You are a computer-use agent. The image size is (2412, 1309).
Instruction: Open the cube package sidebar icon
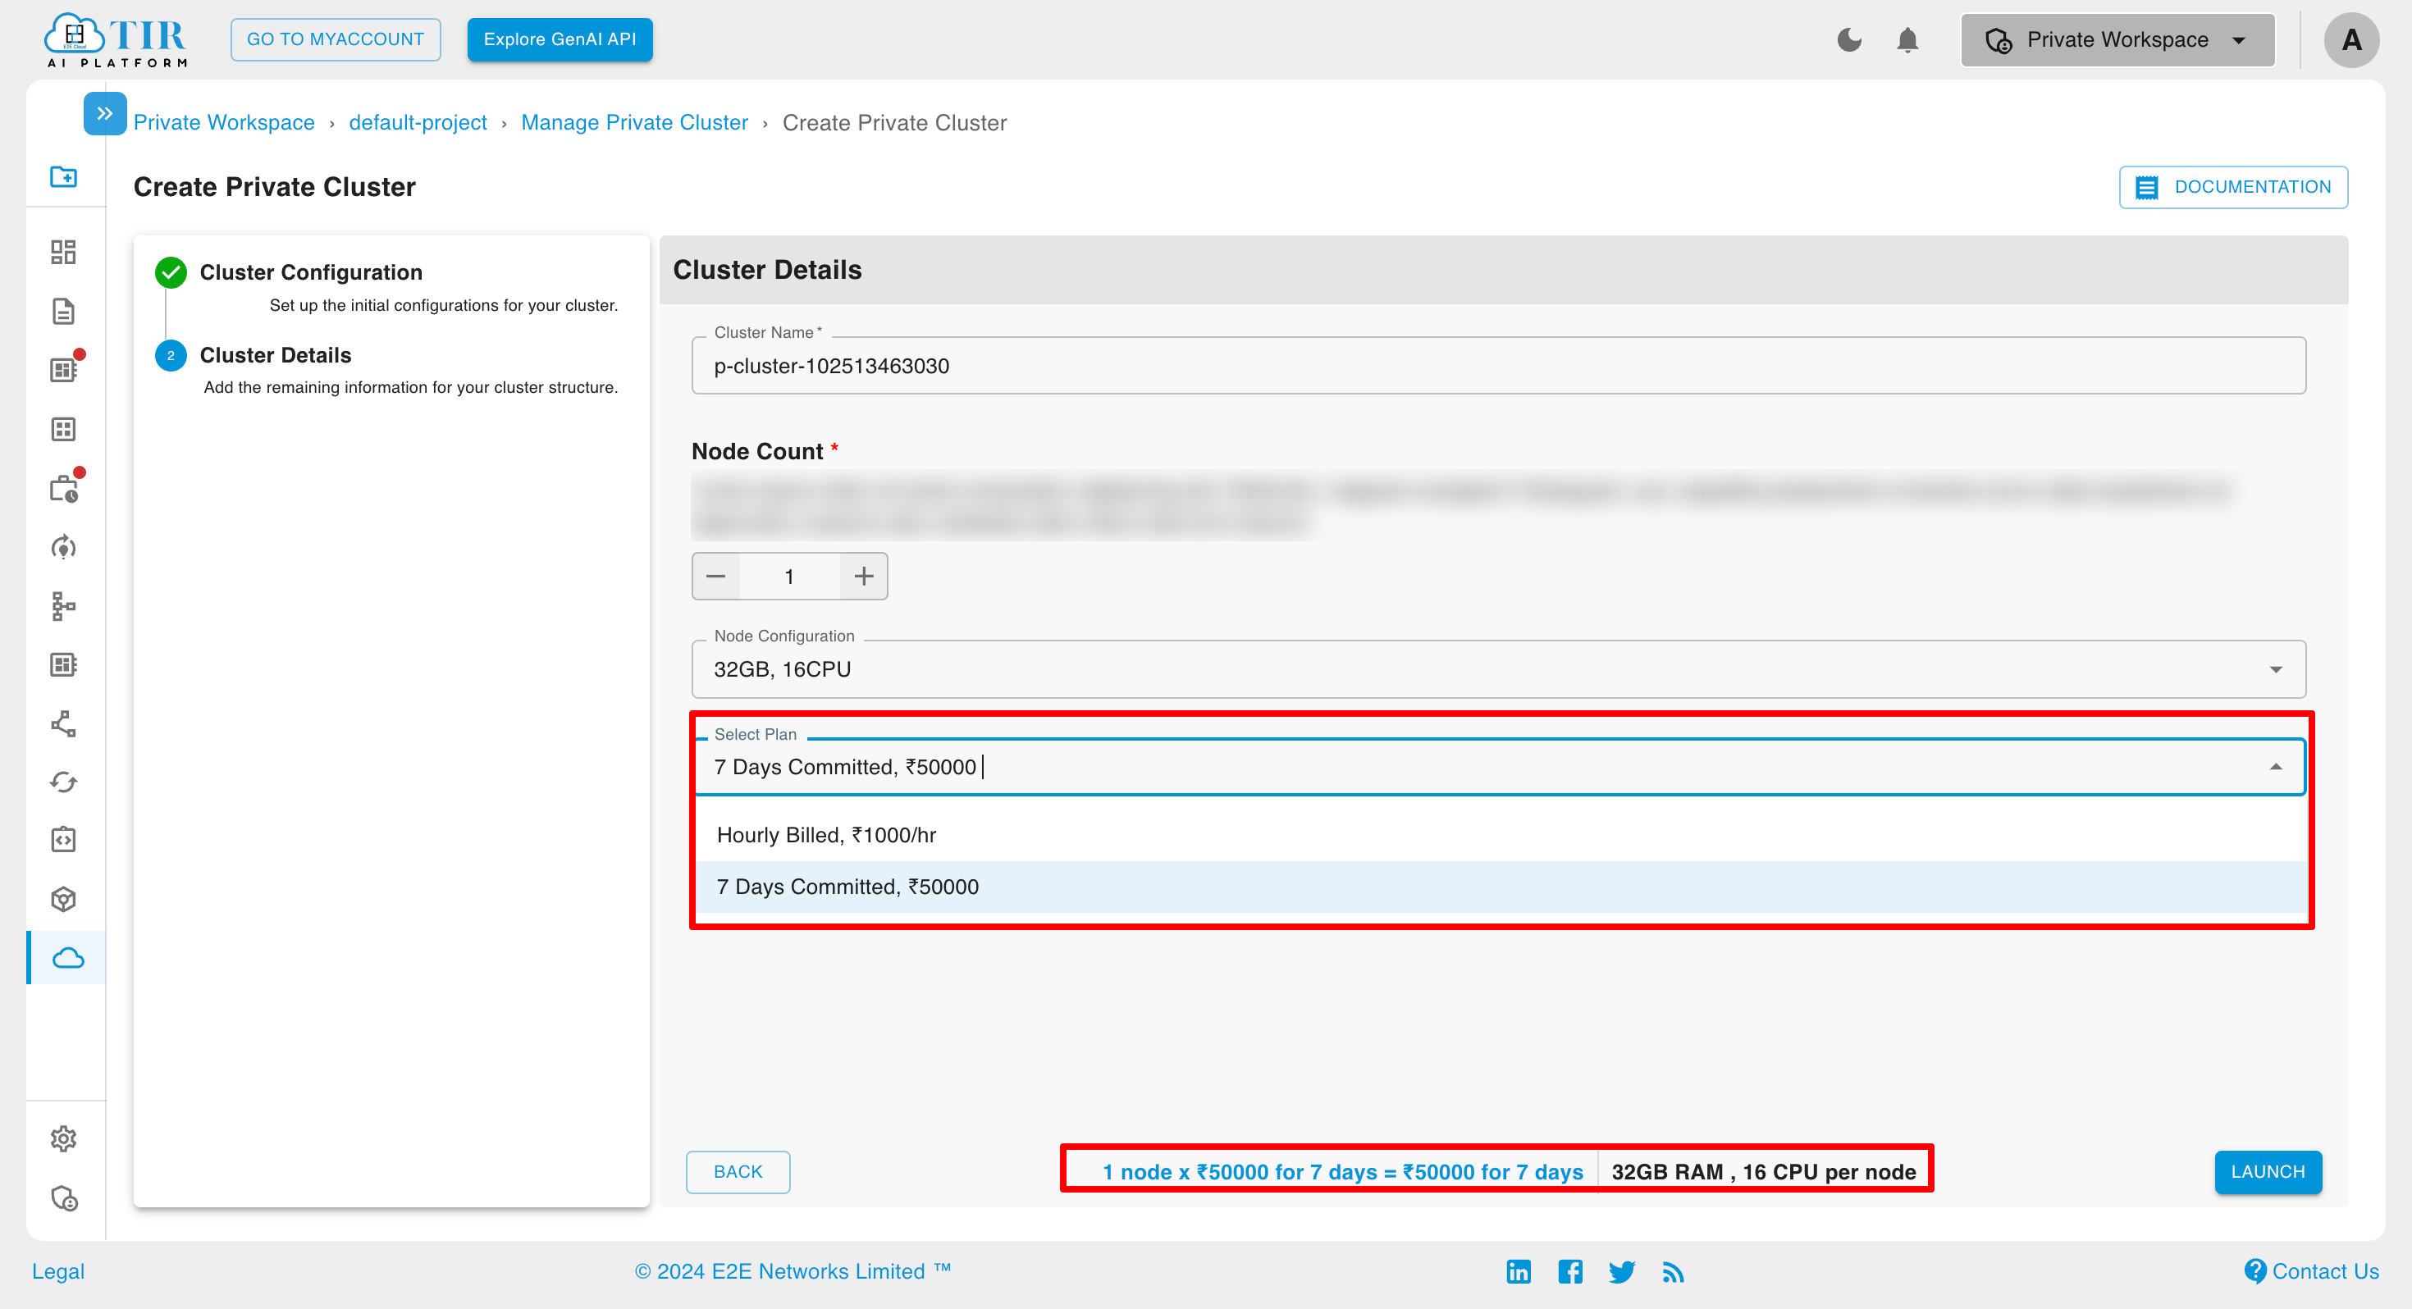click(x=64, y=899)
